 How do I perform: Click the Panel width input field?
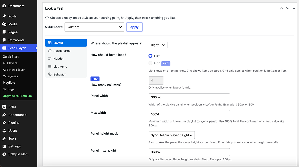(189, 97)
